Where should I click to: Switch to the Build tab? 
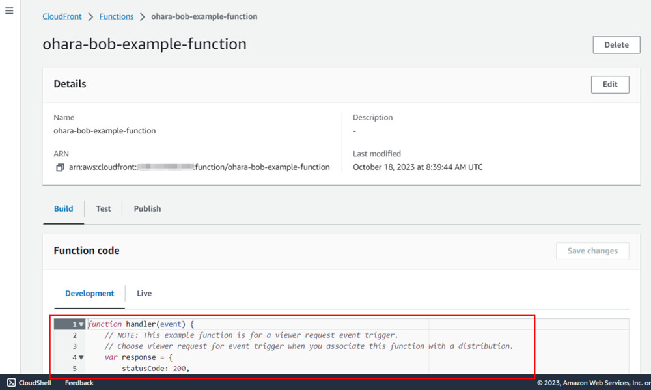click(x=63, y=209)
